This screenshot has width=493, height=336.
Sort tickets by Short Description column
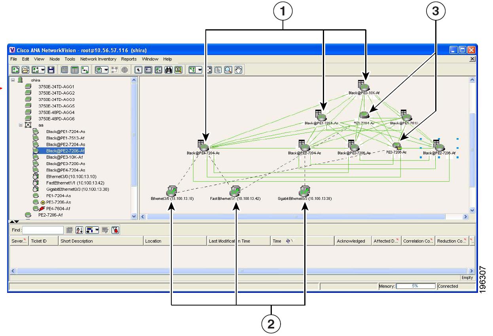tap(100, 241)
